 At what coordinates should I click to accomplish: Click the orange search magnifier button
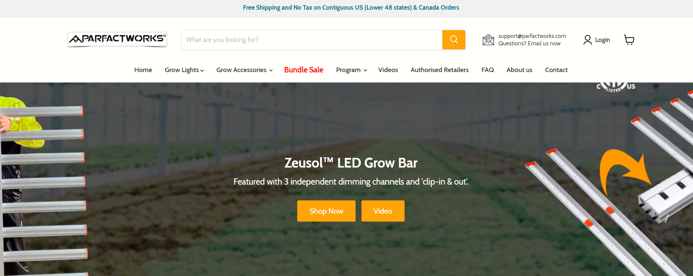pyautogui.click(x=453, y=40)
